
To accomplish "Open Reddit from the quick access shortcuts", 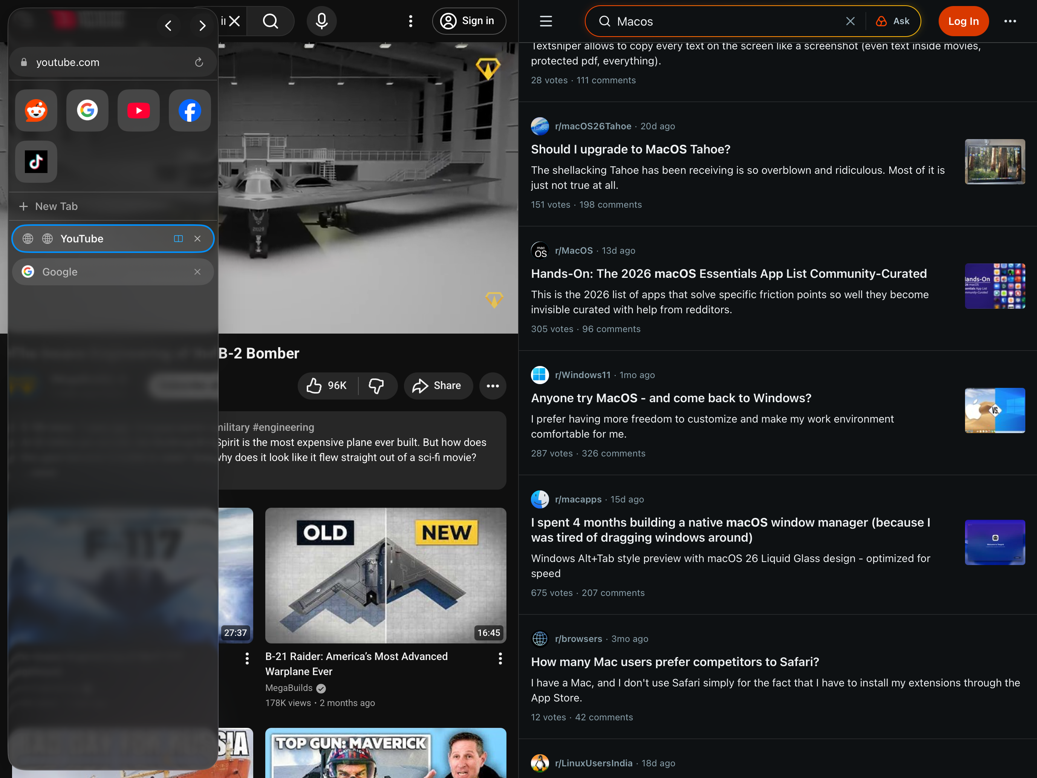I will pyautogui.click(x=36, y=110).
